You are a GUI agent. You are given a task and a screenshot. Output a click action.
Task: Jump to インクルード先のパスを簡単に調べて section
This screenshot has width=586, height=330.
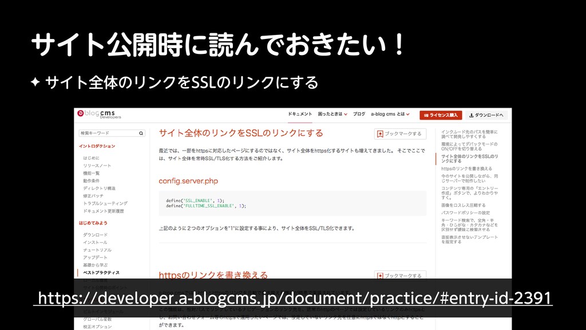[x=469, y=134]
